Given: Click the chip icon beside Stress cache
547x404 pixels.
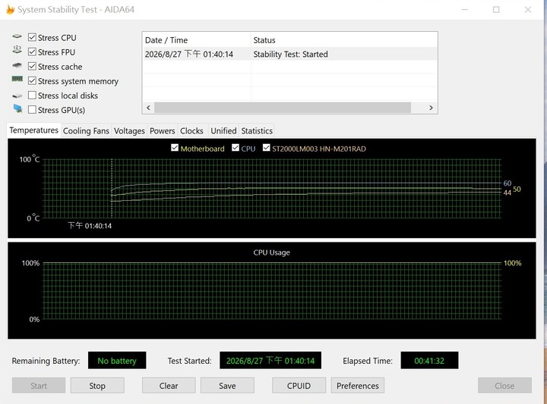Looking at the screenshot, I should pos(17,65).
